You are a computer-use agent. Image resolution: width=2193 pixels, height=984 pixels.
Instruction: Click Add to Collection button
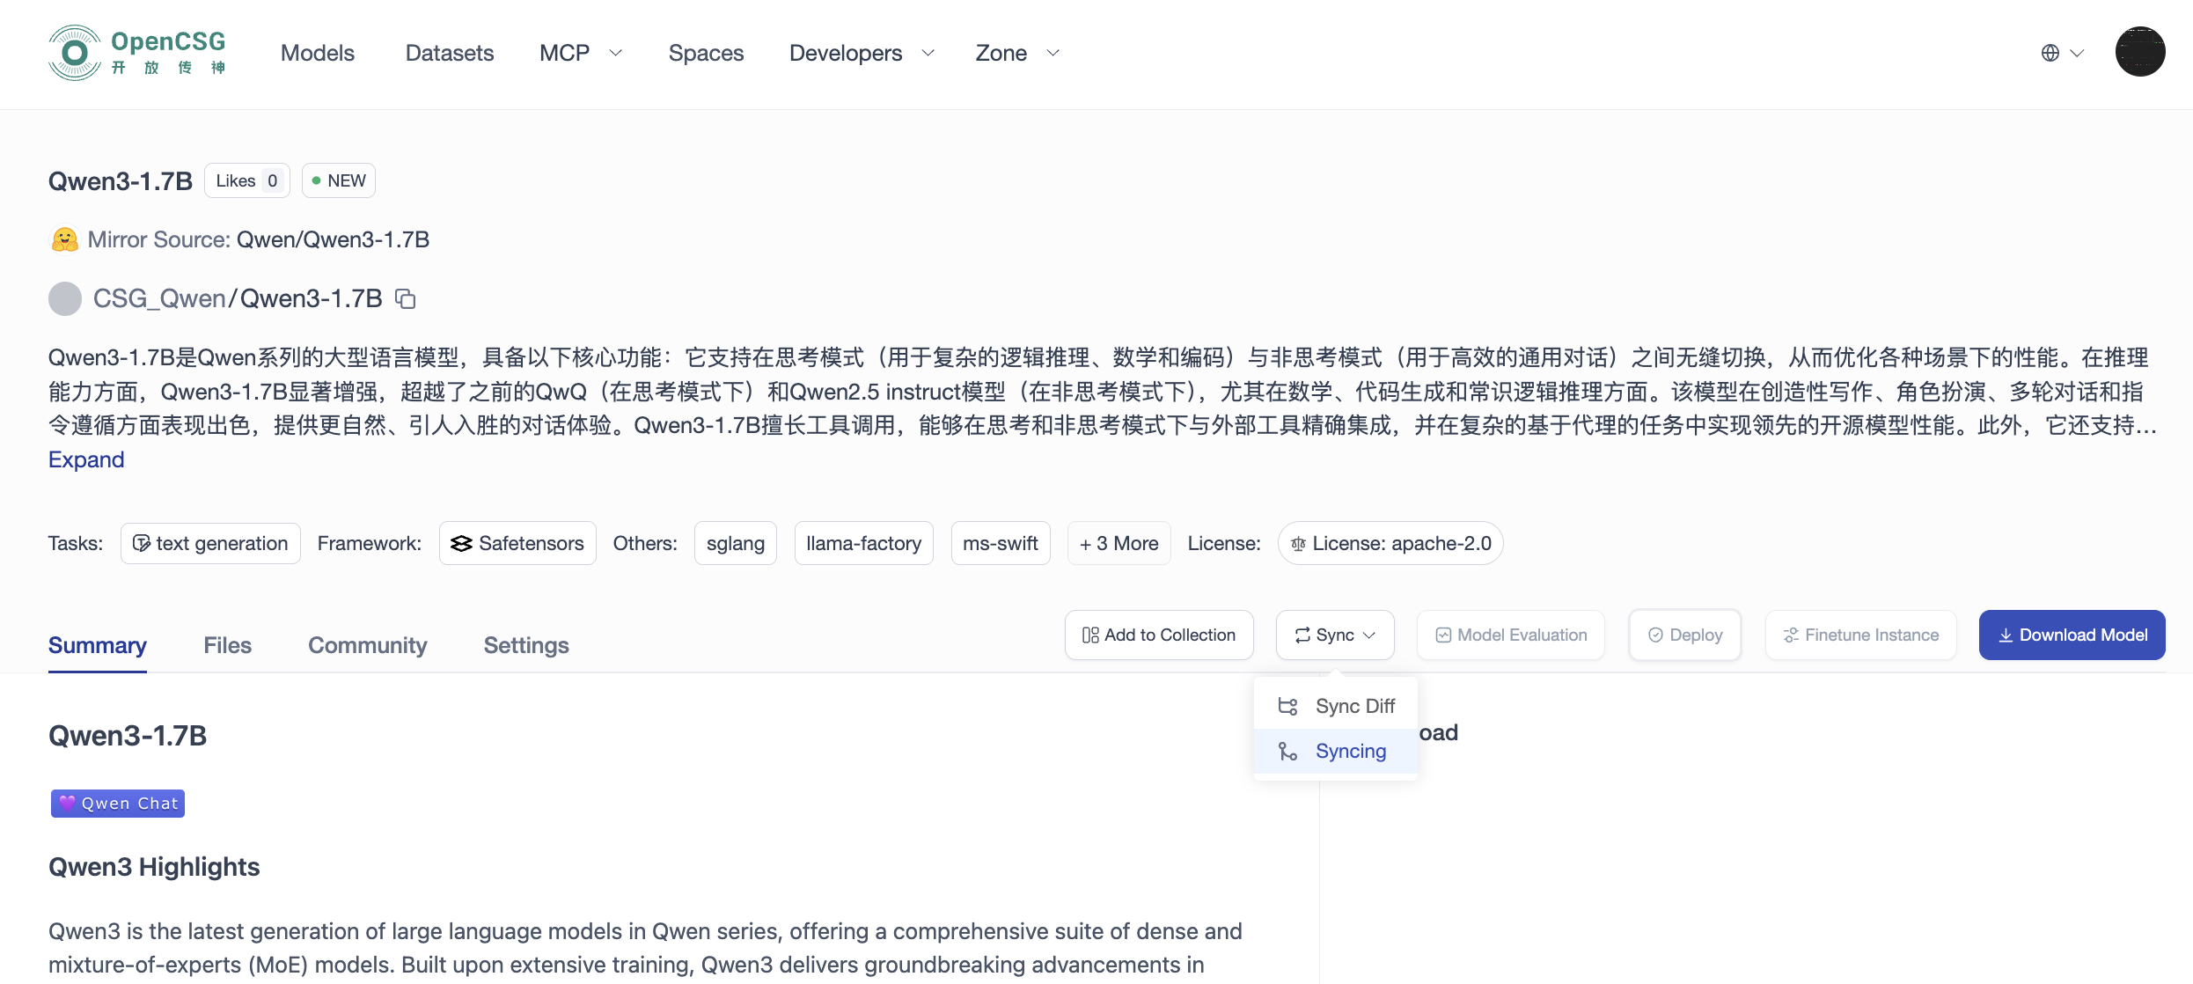click(1158, 635)
